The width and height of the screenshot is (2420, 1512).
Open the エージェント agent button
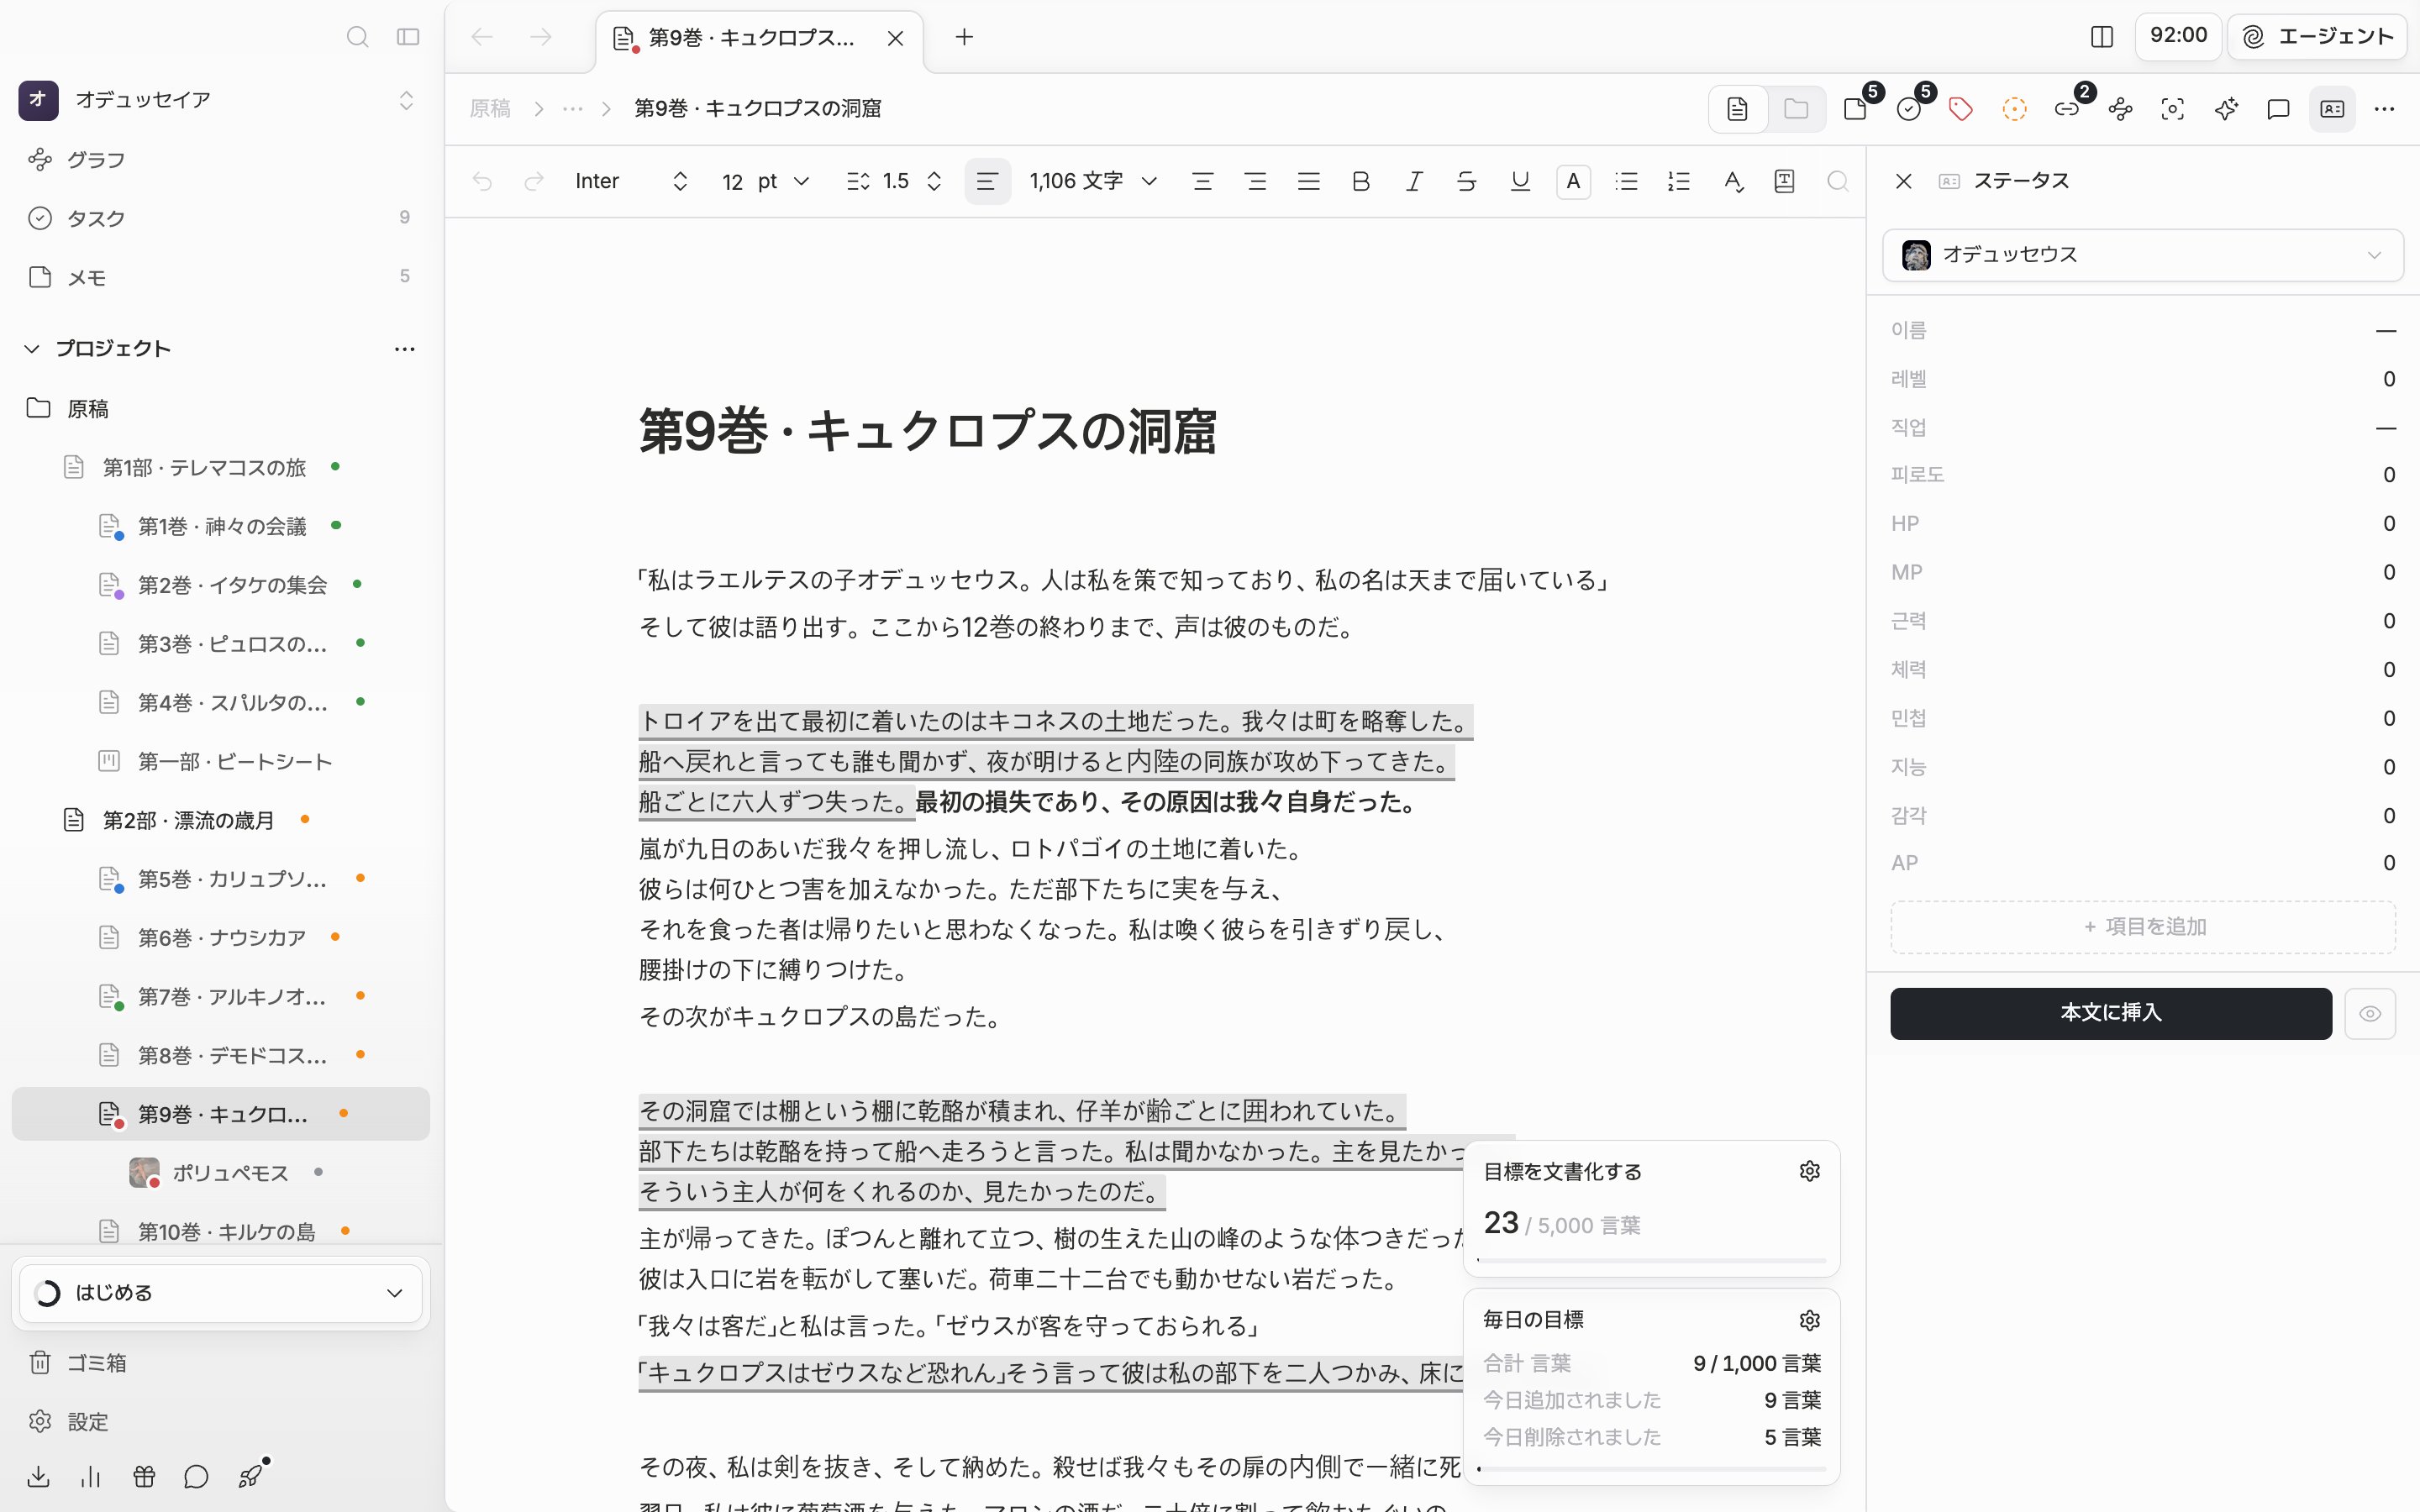pyautogui.click(x=2317, y=37)
